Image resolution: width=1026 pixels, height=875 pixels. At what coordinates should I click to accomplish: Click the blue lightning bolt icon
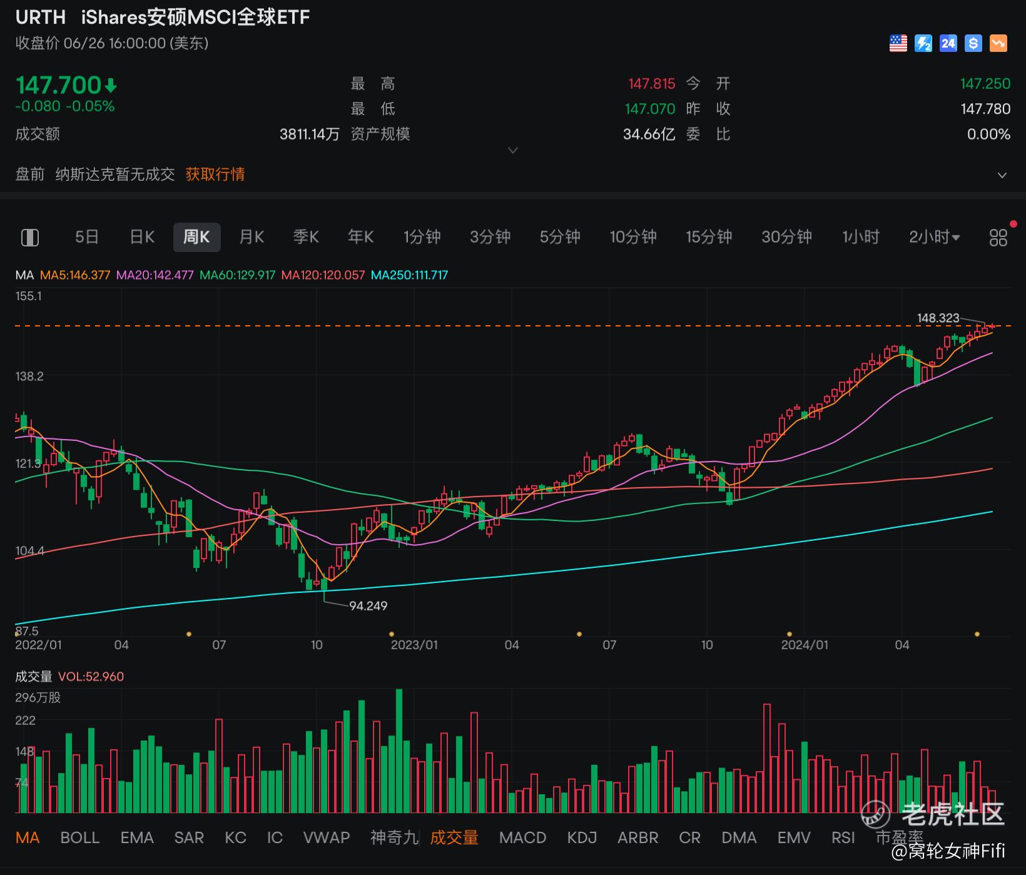pos(923,43)
